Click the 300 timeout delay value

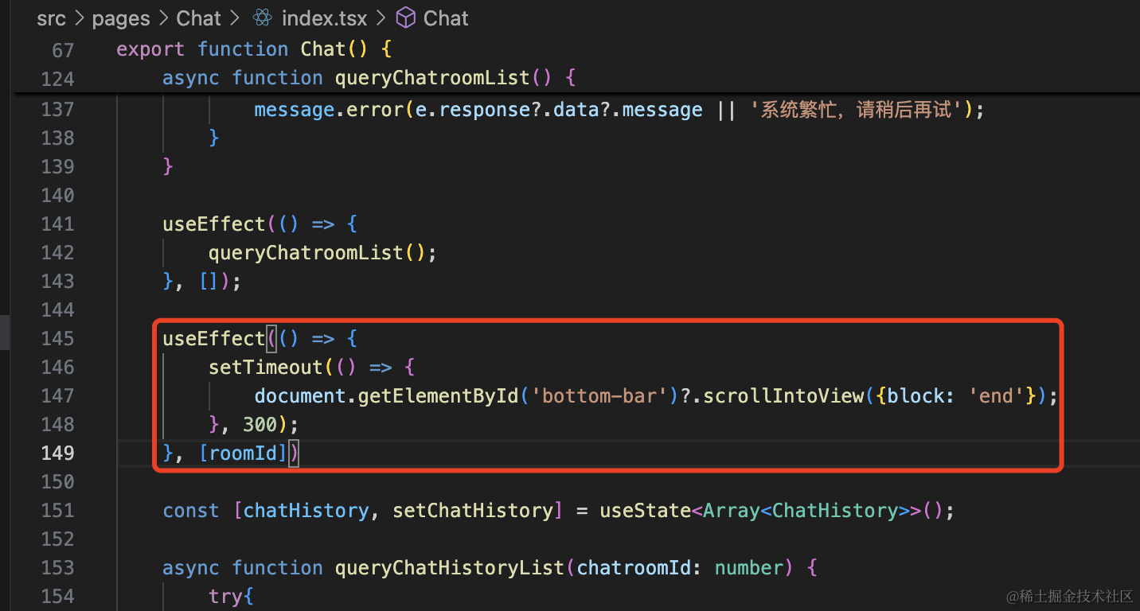click(260, 424)
